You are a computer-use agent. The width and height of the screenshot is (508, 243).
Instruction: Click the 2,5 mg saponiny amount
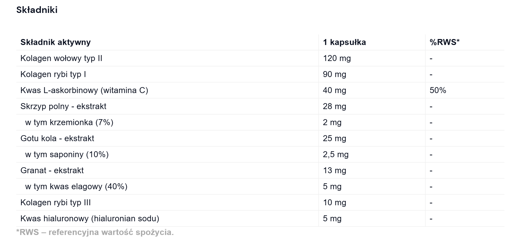click(x=336, y=154)
